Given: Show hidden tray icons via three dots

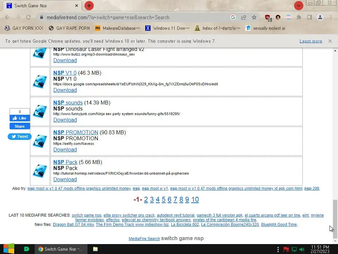Looking at the screenshot, I should [278, 249].
